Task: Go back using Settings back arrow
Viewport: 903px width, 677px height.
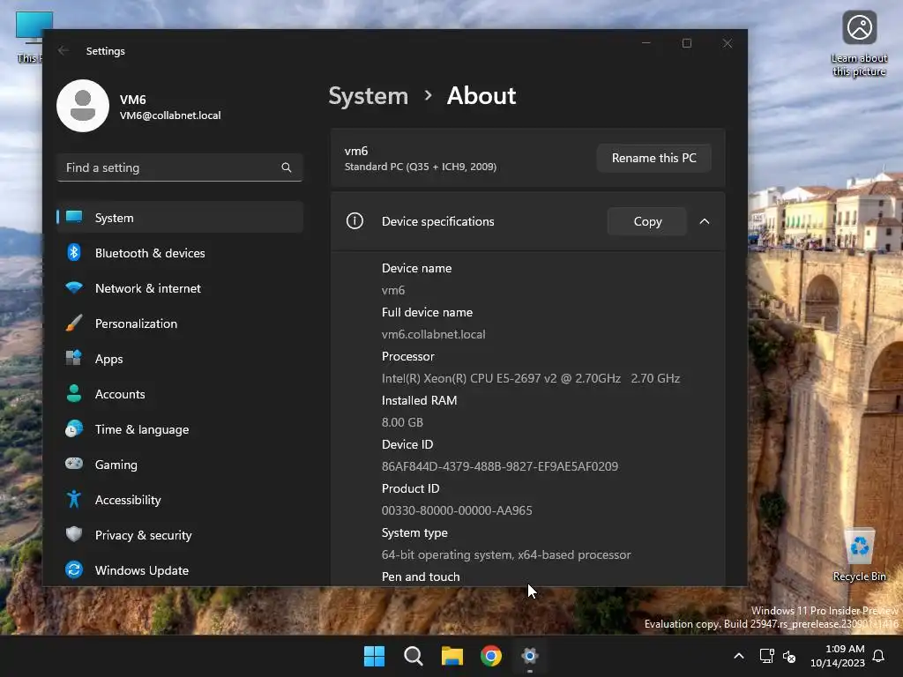Action: pyautogui.click(x=63, y=50)
